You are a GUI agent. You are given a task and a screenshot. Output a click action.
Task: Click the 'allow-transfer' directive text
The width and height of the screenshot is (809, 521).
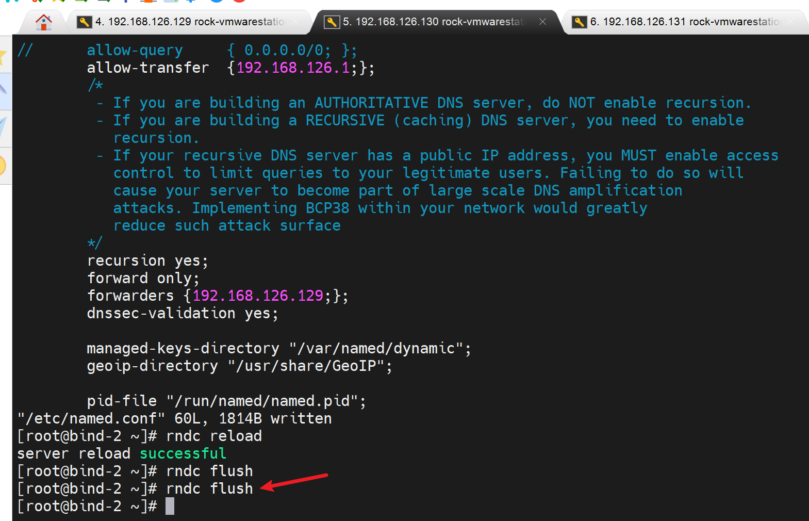(x=148, y=68)
